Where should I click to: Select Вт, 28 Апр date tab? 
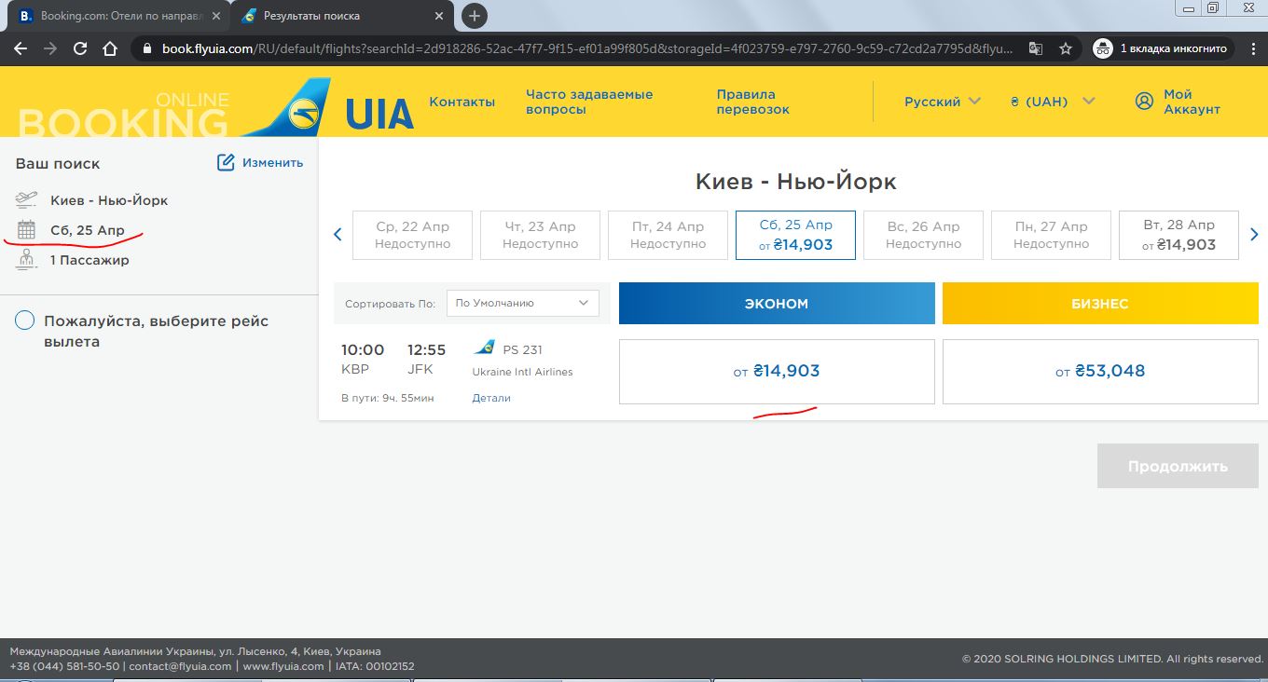click(x=1178, y=235)
